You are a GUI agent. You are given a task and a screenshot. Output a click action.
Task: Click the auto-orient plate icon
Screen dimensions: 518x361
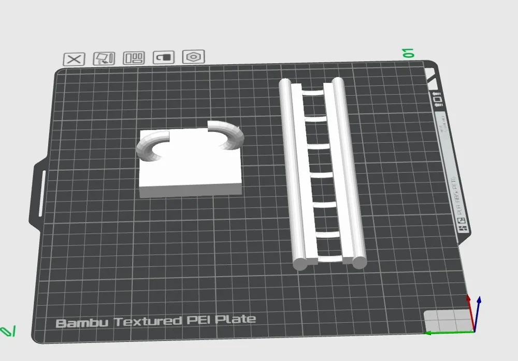104,58
